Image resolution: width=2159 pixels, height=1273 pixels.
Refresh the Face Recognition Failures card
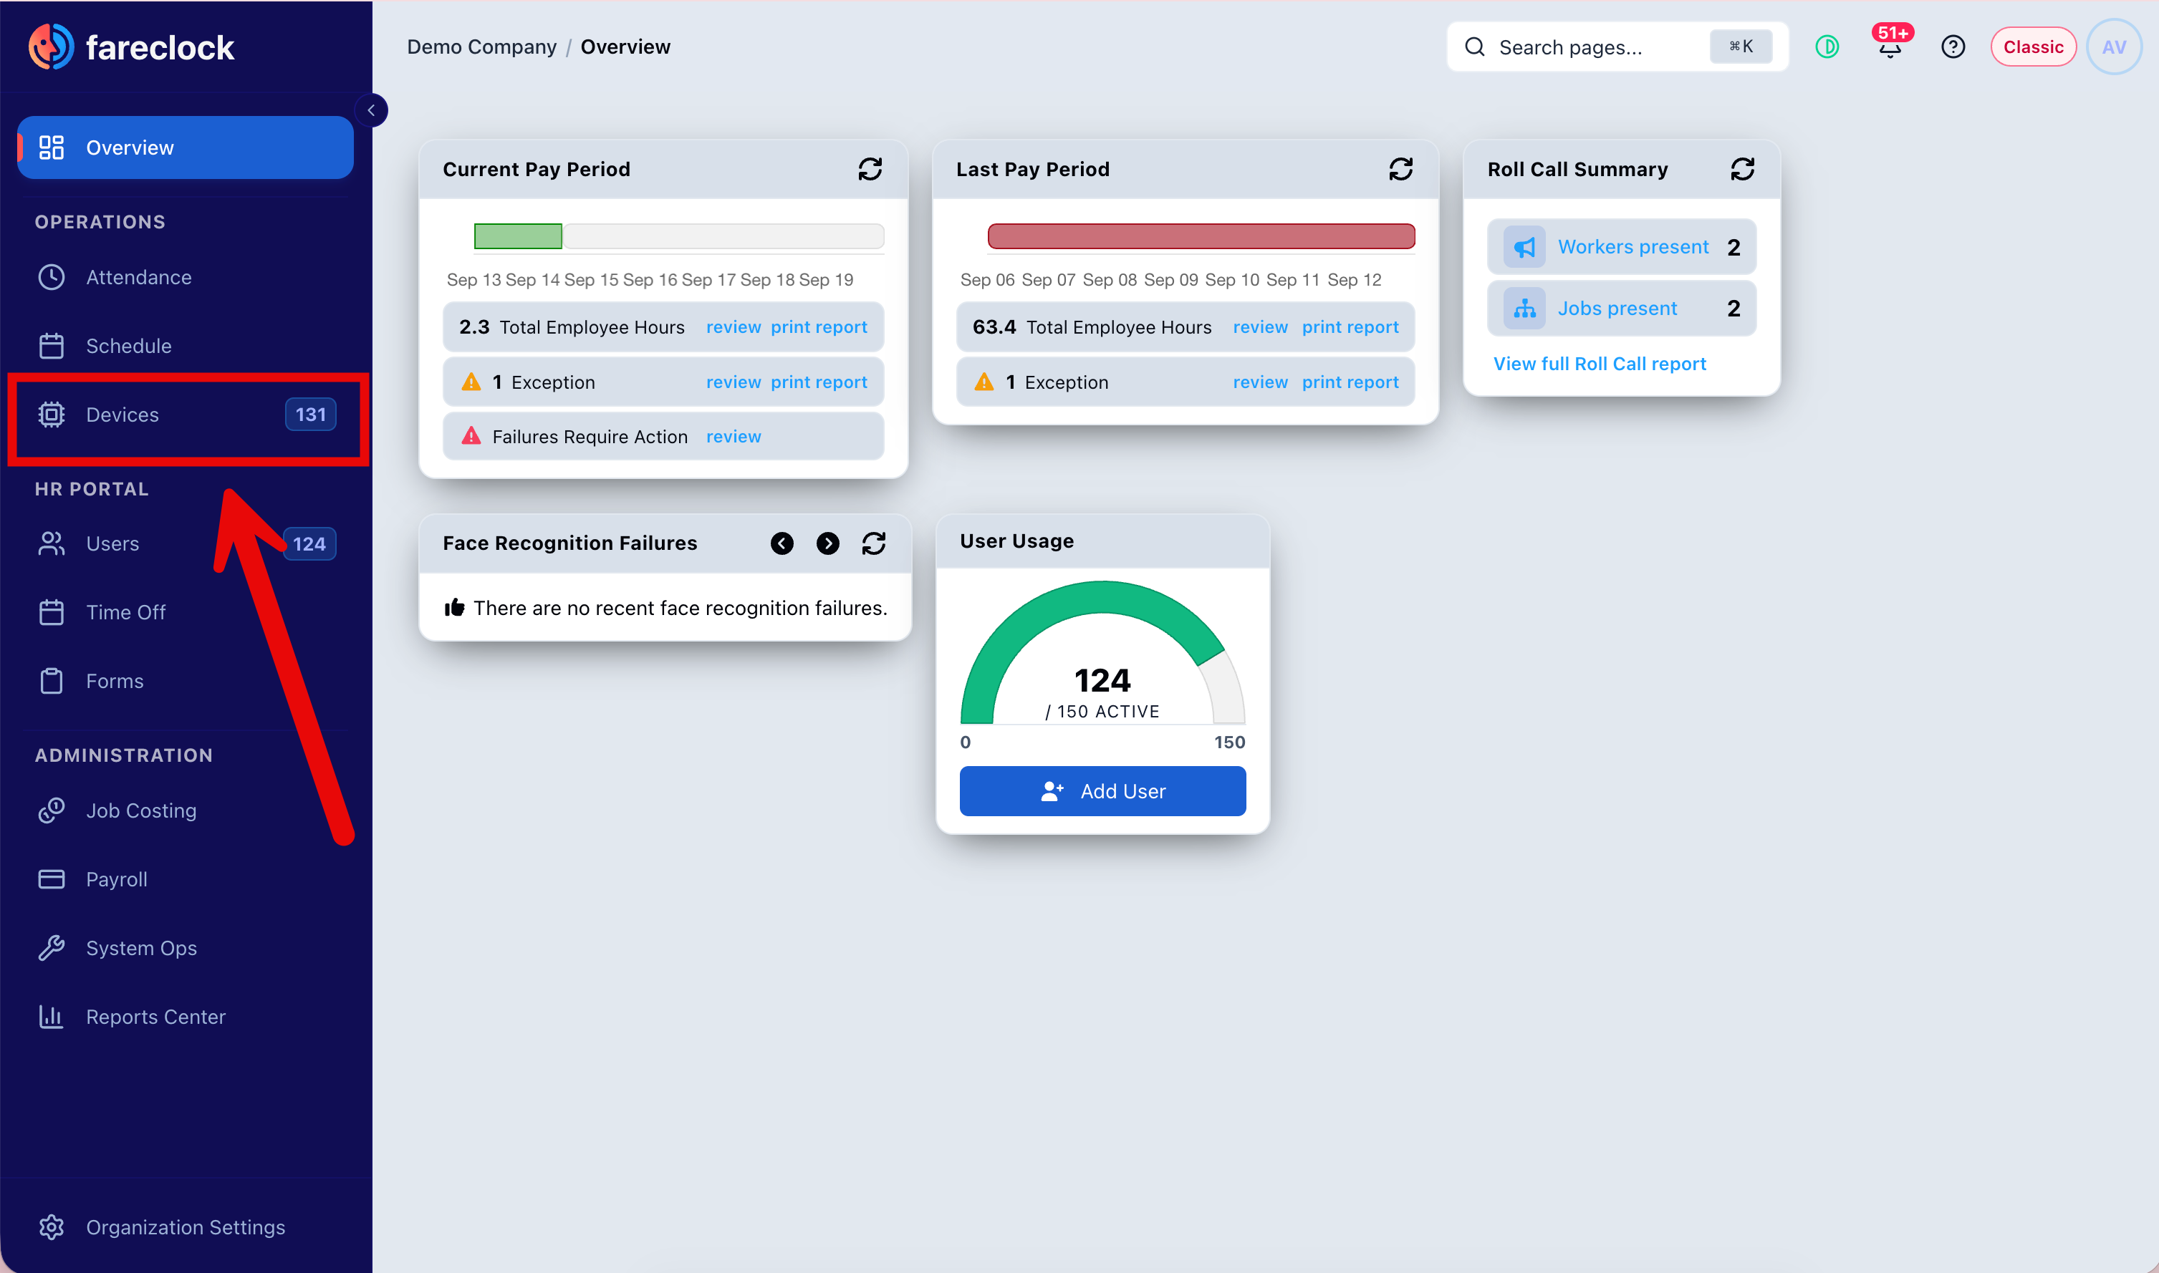[x=873, y=543]
